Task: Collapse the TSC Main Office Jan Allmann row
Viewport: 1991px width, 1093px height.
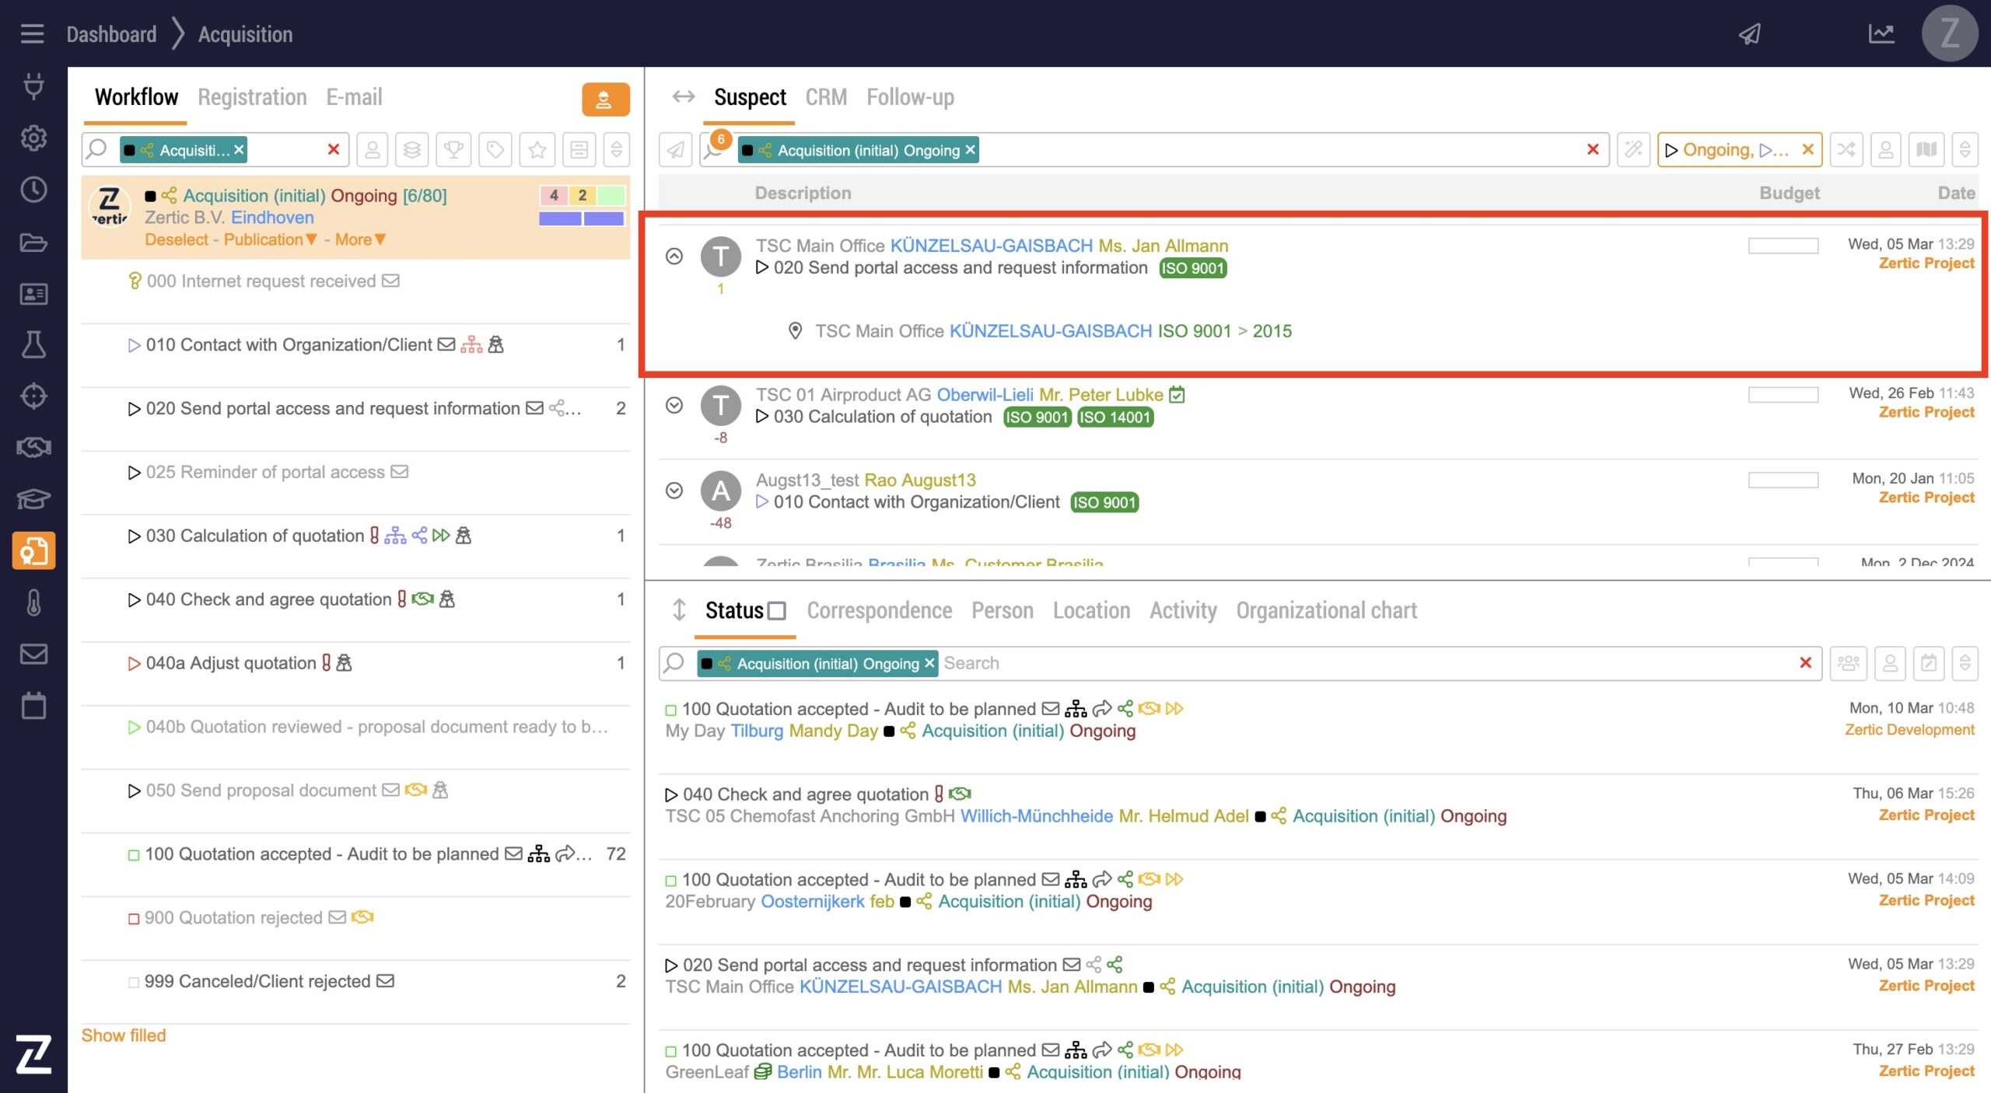Action: (674, 257)
